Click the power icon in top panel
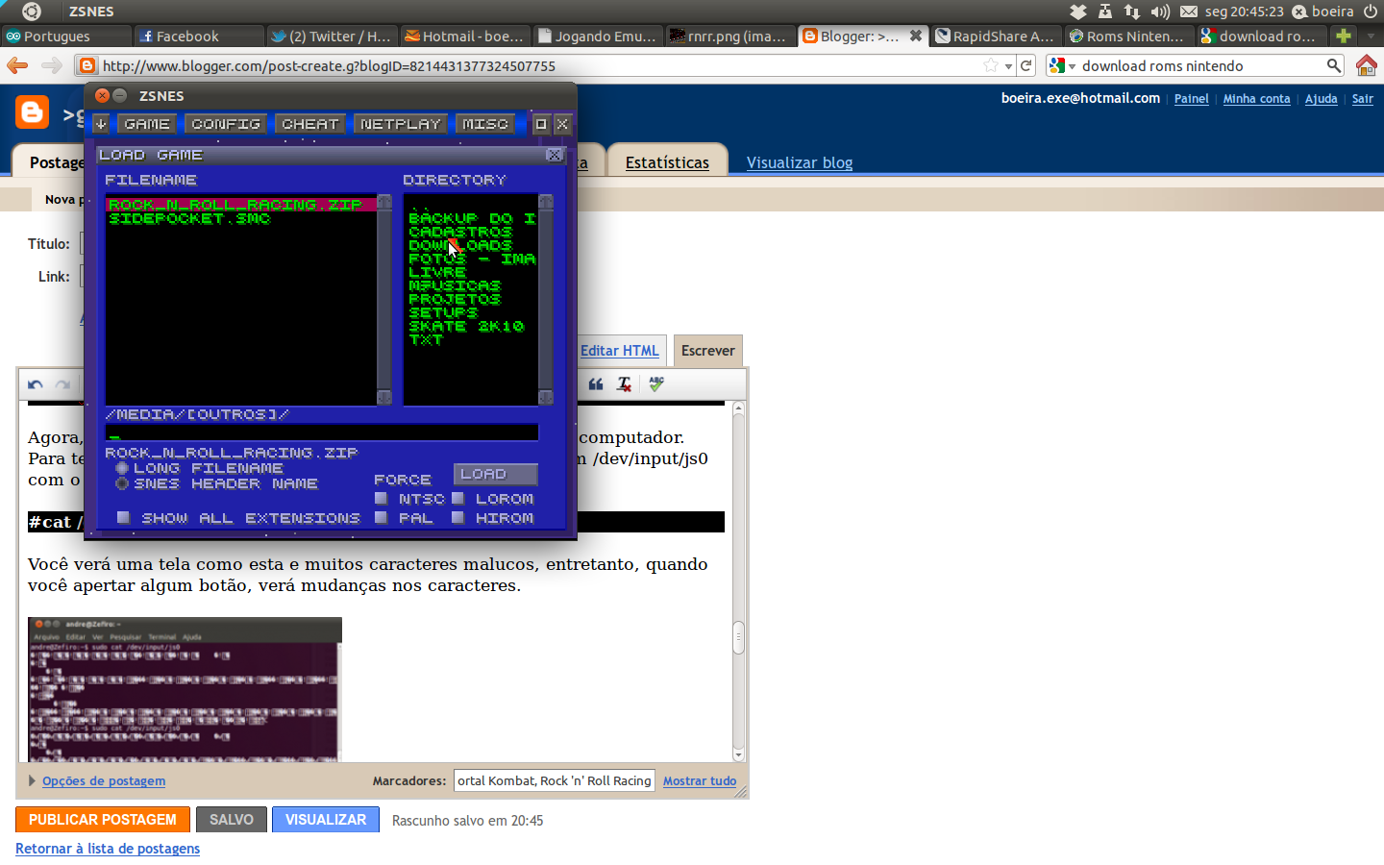The height and width of the screenshot is (865, 1384). click(1371, 12)
